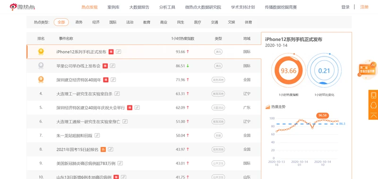
Task: Filter hotspots by 国际
Action: [113, 22]
